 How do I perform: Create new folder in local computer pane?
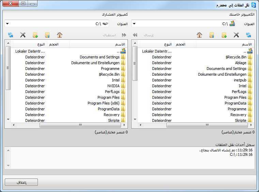click(x=224, y=35)
